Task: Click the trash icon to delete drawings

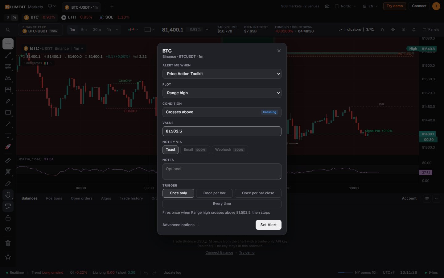Action: [8, 243]
